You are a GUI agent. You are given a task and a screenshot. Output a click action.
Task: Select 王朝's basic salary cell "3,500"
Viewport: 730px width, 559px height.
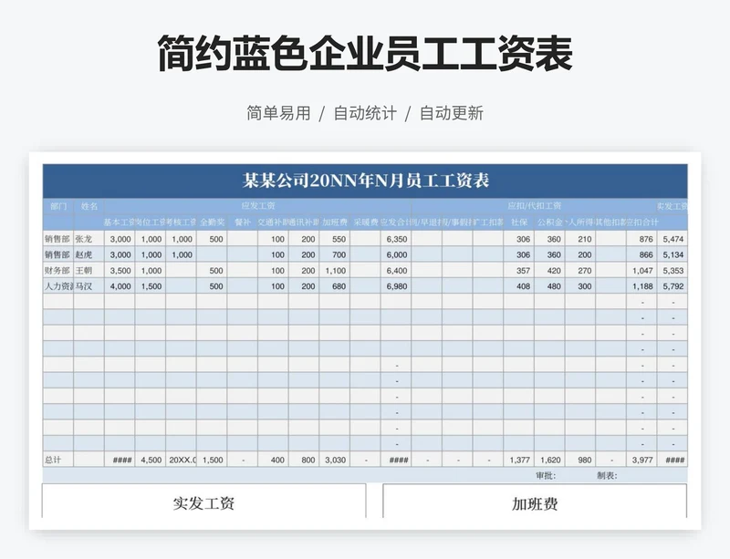120,271
